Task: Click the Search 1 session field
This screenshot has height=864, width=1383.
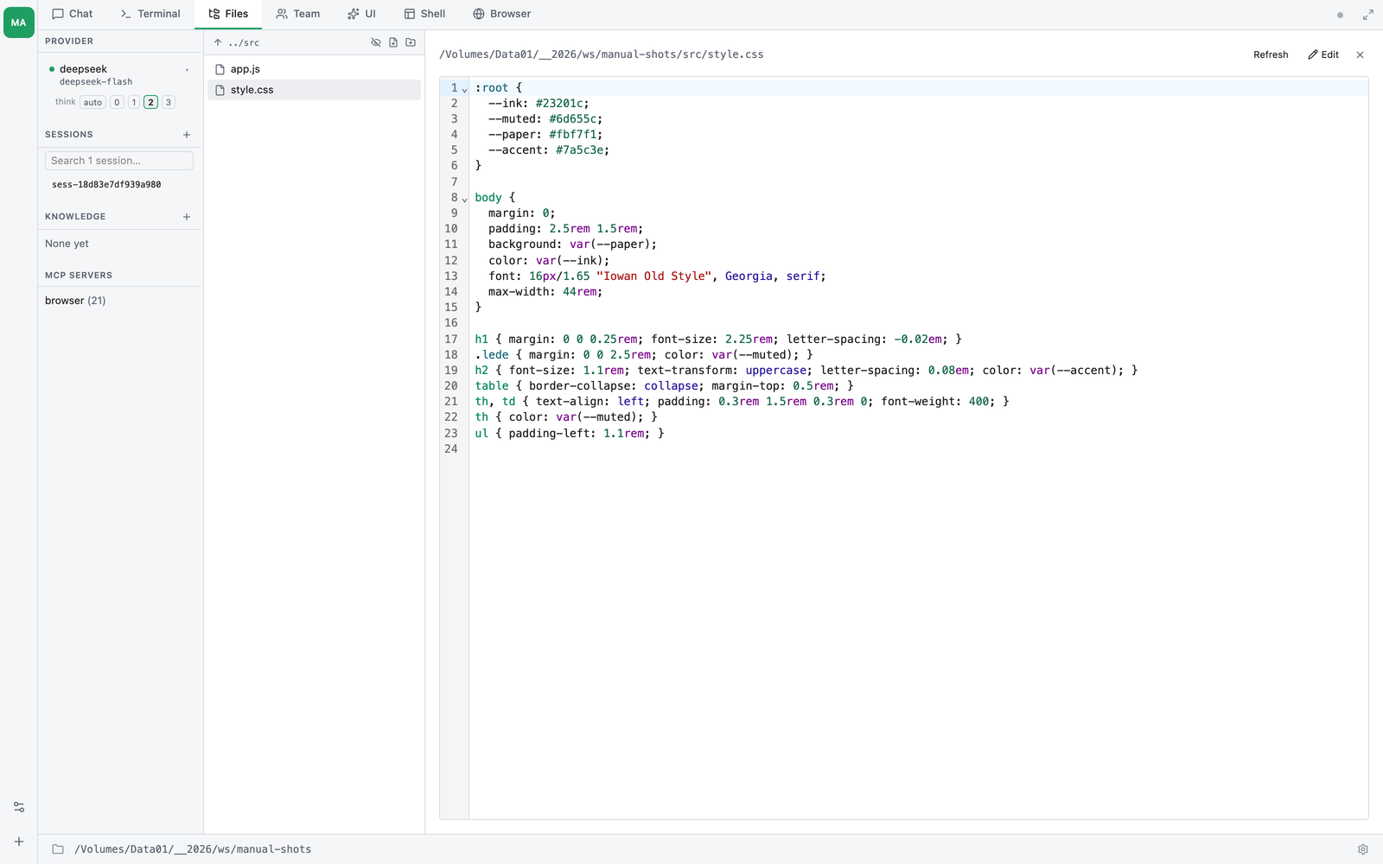Action: click(119, 161)
